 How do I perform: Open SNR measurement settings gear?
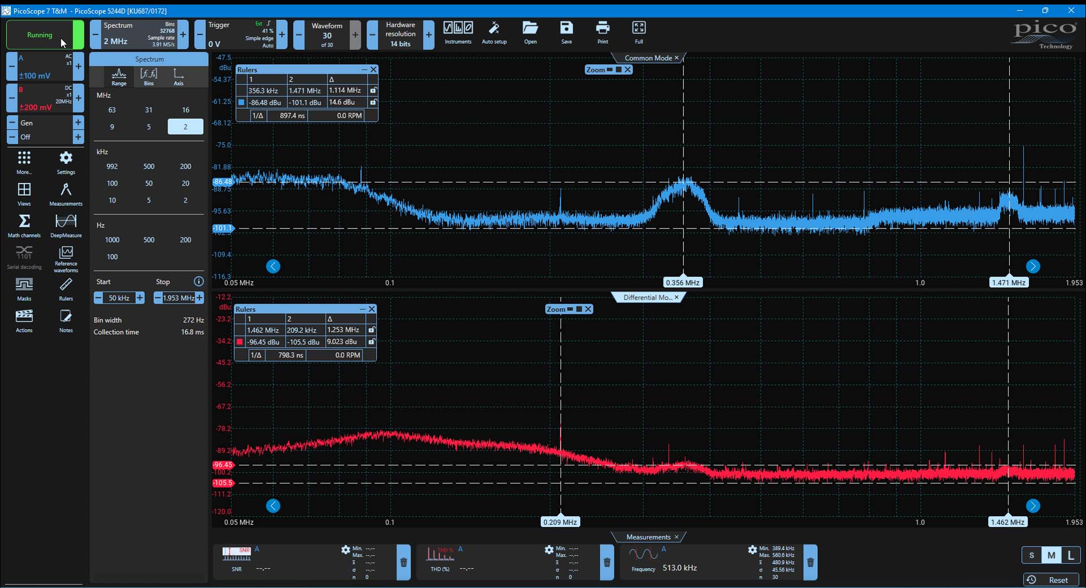346,550
